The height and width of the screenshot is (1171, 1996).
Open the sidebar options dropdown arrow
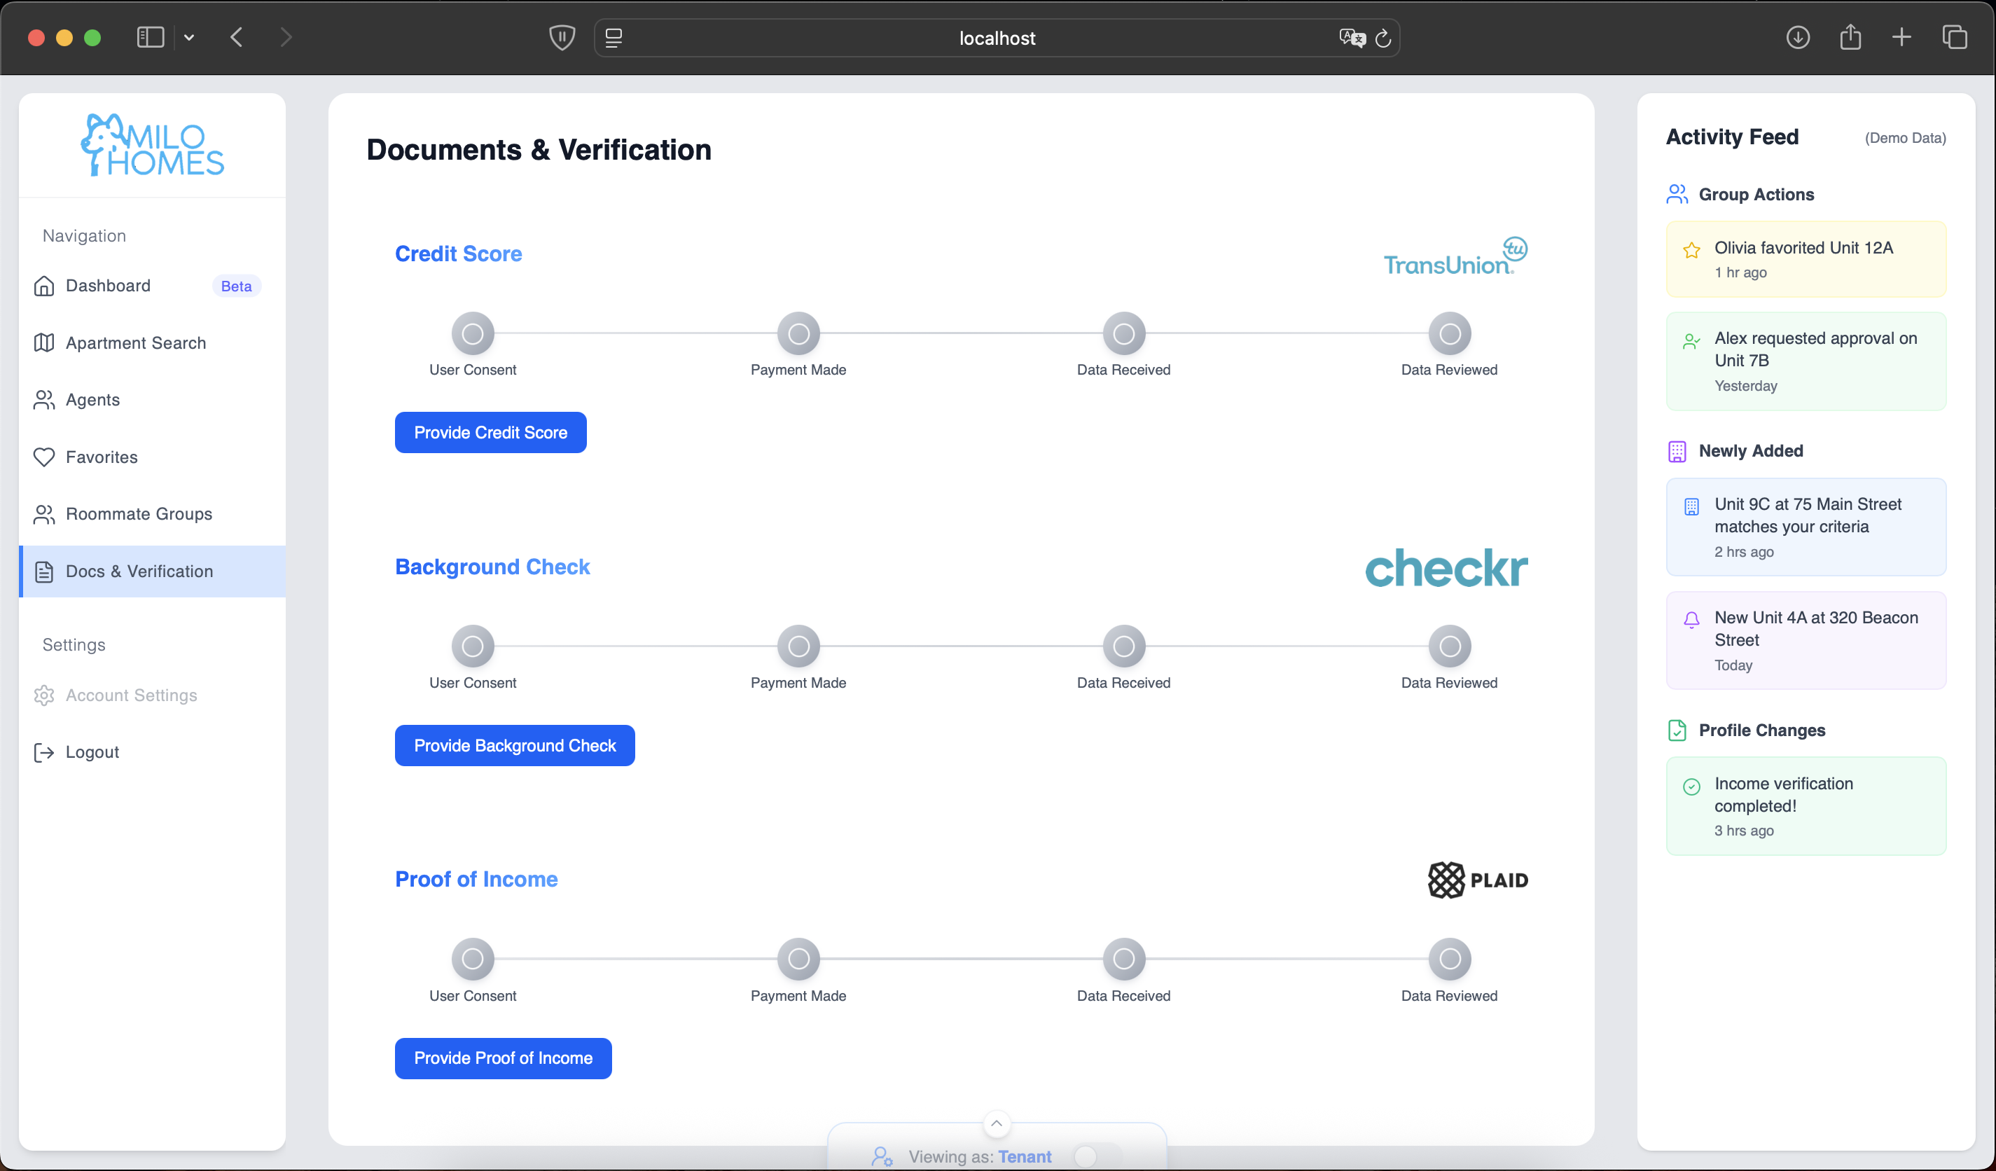pos(188,37)
